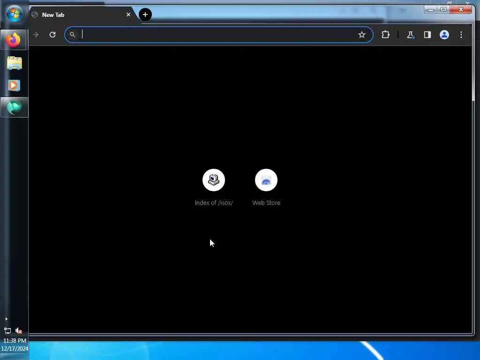Open the network tray icon
480x360 pixels.
(7, 330)
